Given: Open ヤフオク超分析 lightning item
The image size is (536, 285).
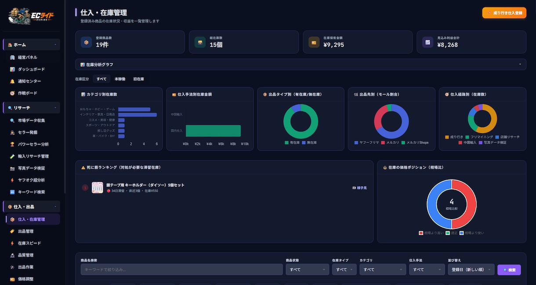Looking at the screenshot, I should 32,180.
